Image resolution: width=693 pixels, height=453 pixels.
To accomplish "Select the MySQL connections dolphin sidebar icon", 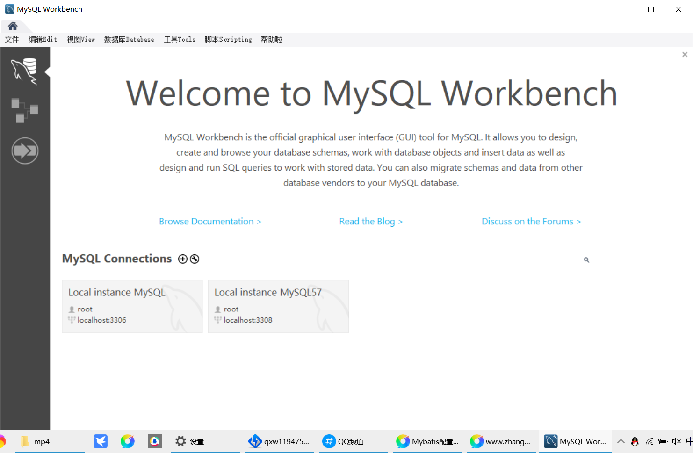I will (x=25, y=71).
